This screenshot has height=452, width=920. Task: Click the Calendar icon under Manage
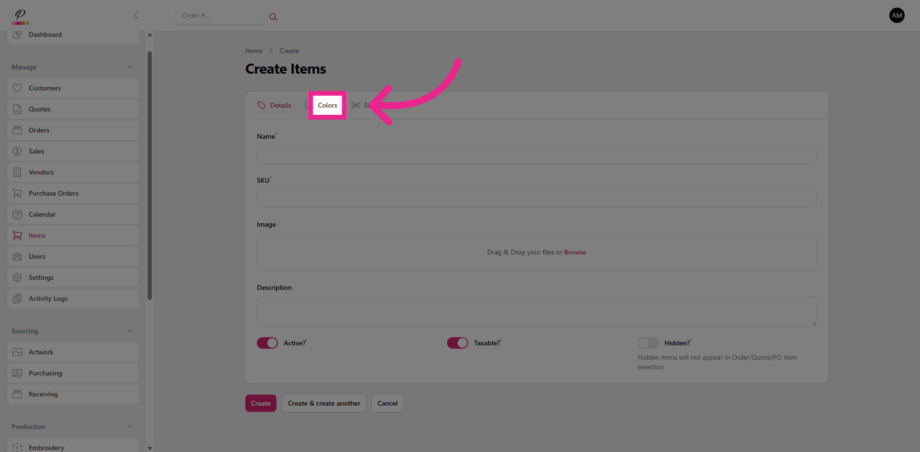click(17, 214)
